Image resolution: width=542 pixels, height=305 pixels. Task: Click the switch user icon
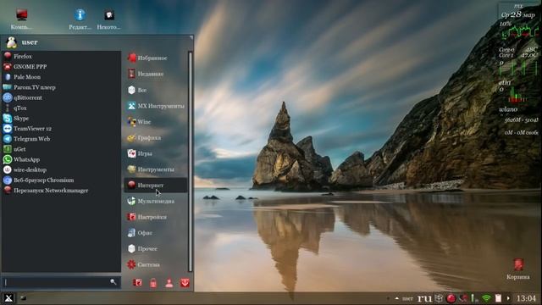point(169,283)
